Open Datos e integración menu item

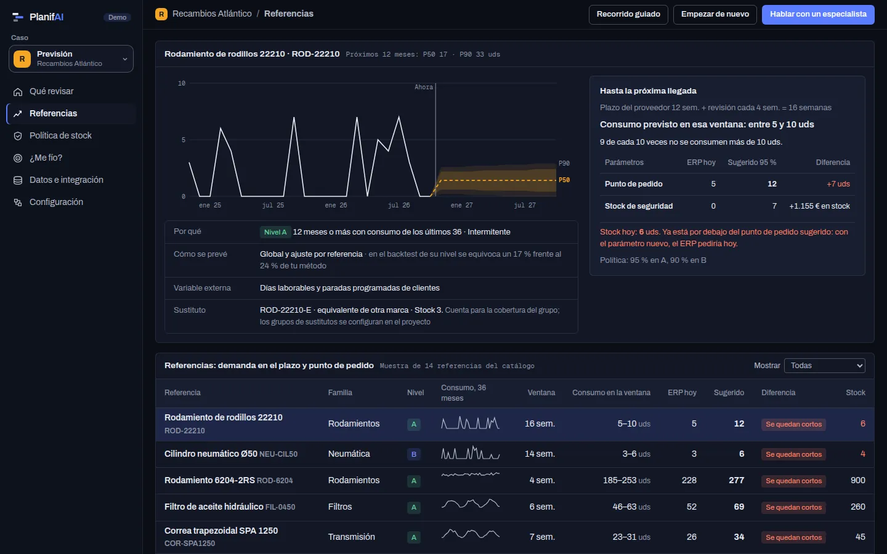(x=71, y=180)
